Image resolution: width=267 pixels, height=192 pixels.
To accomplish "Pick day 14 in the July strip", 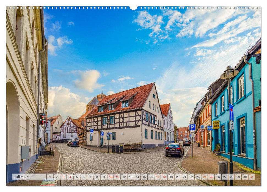I will (137, 177).
